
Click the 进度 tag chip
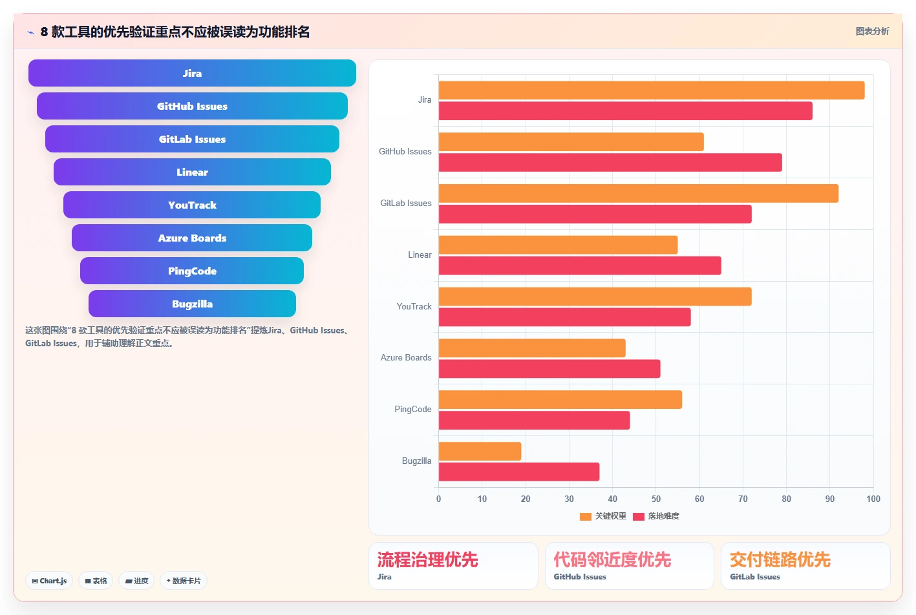pyautogui.click(x=136, y=581)
